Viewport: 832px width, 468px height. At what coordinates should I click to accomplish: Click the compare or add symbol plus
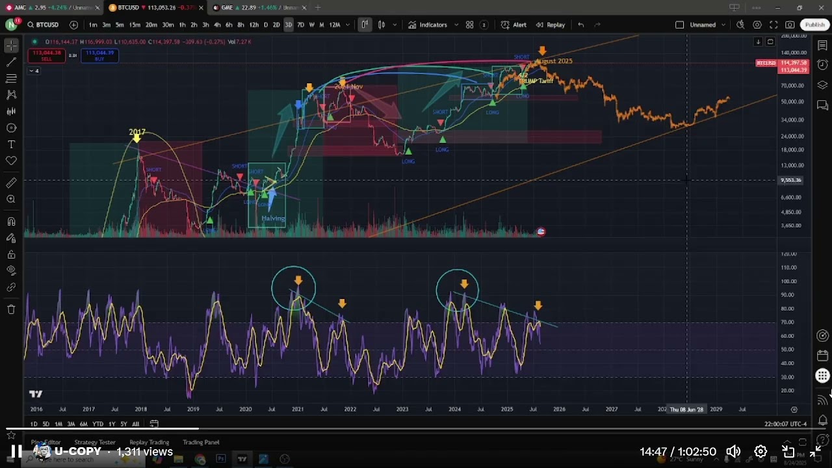coord(73,25)
